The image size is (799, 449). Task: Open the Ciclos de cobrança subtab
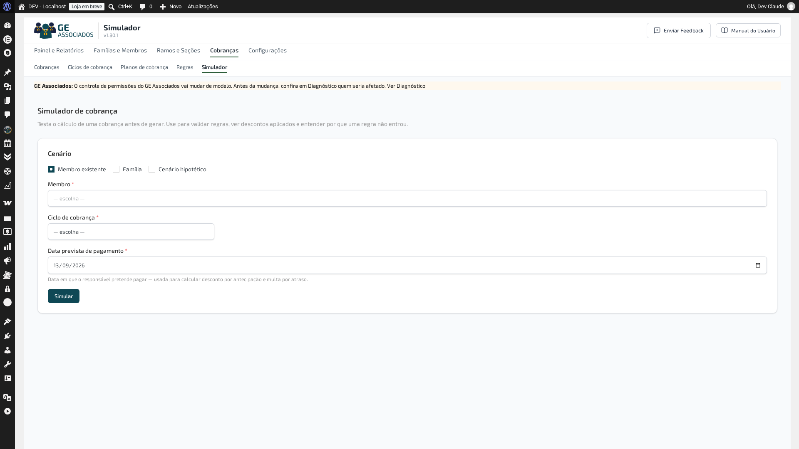point(90,67)
